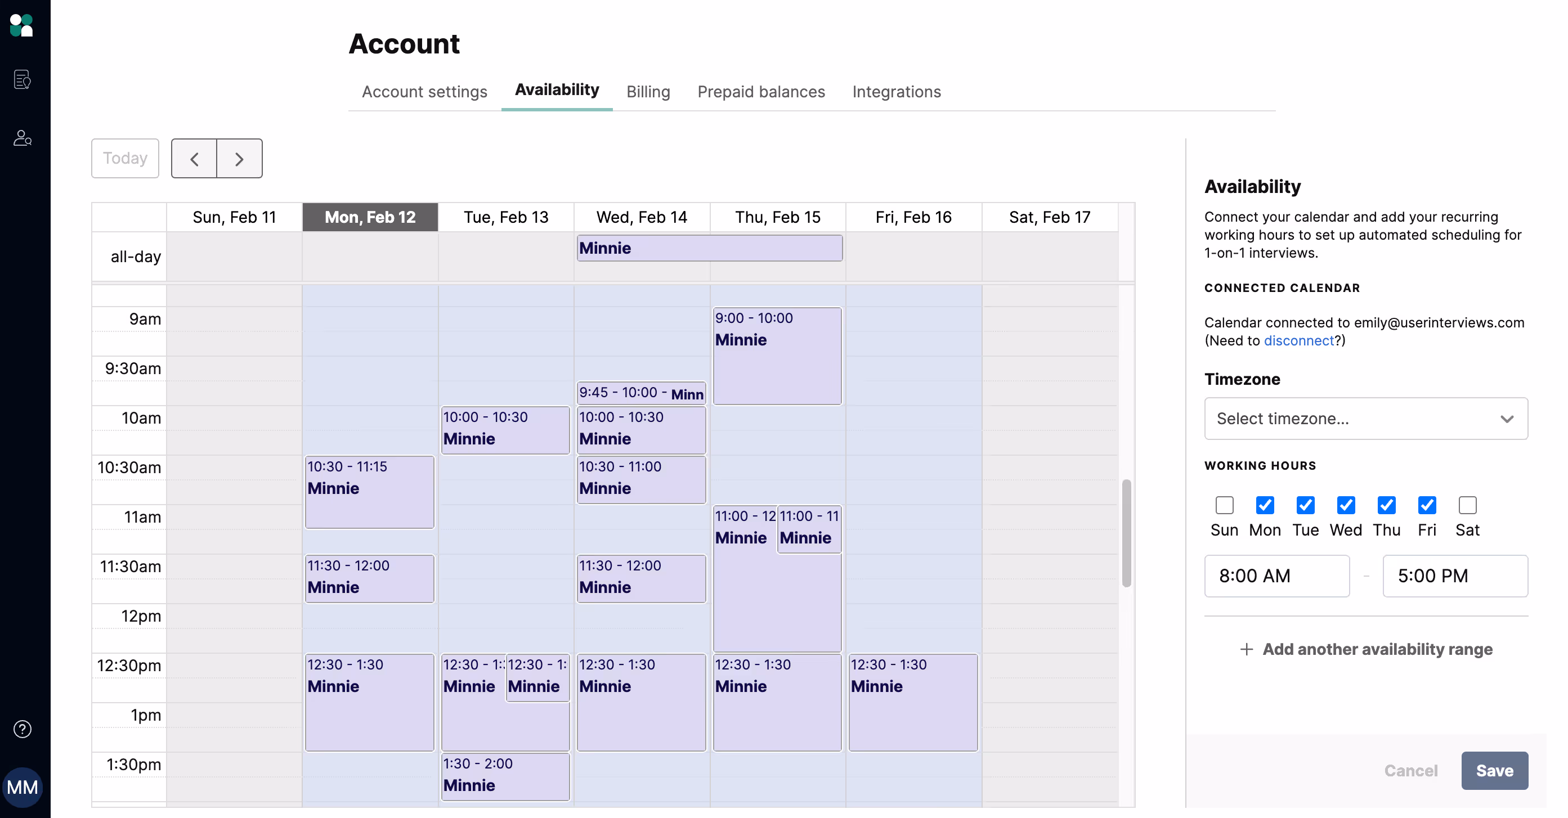Click the help question mark icon

pos(23,729)
